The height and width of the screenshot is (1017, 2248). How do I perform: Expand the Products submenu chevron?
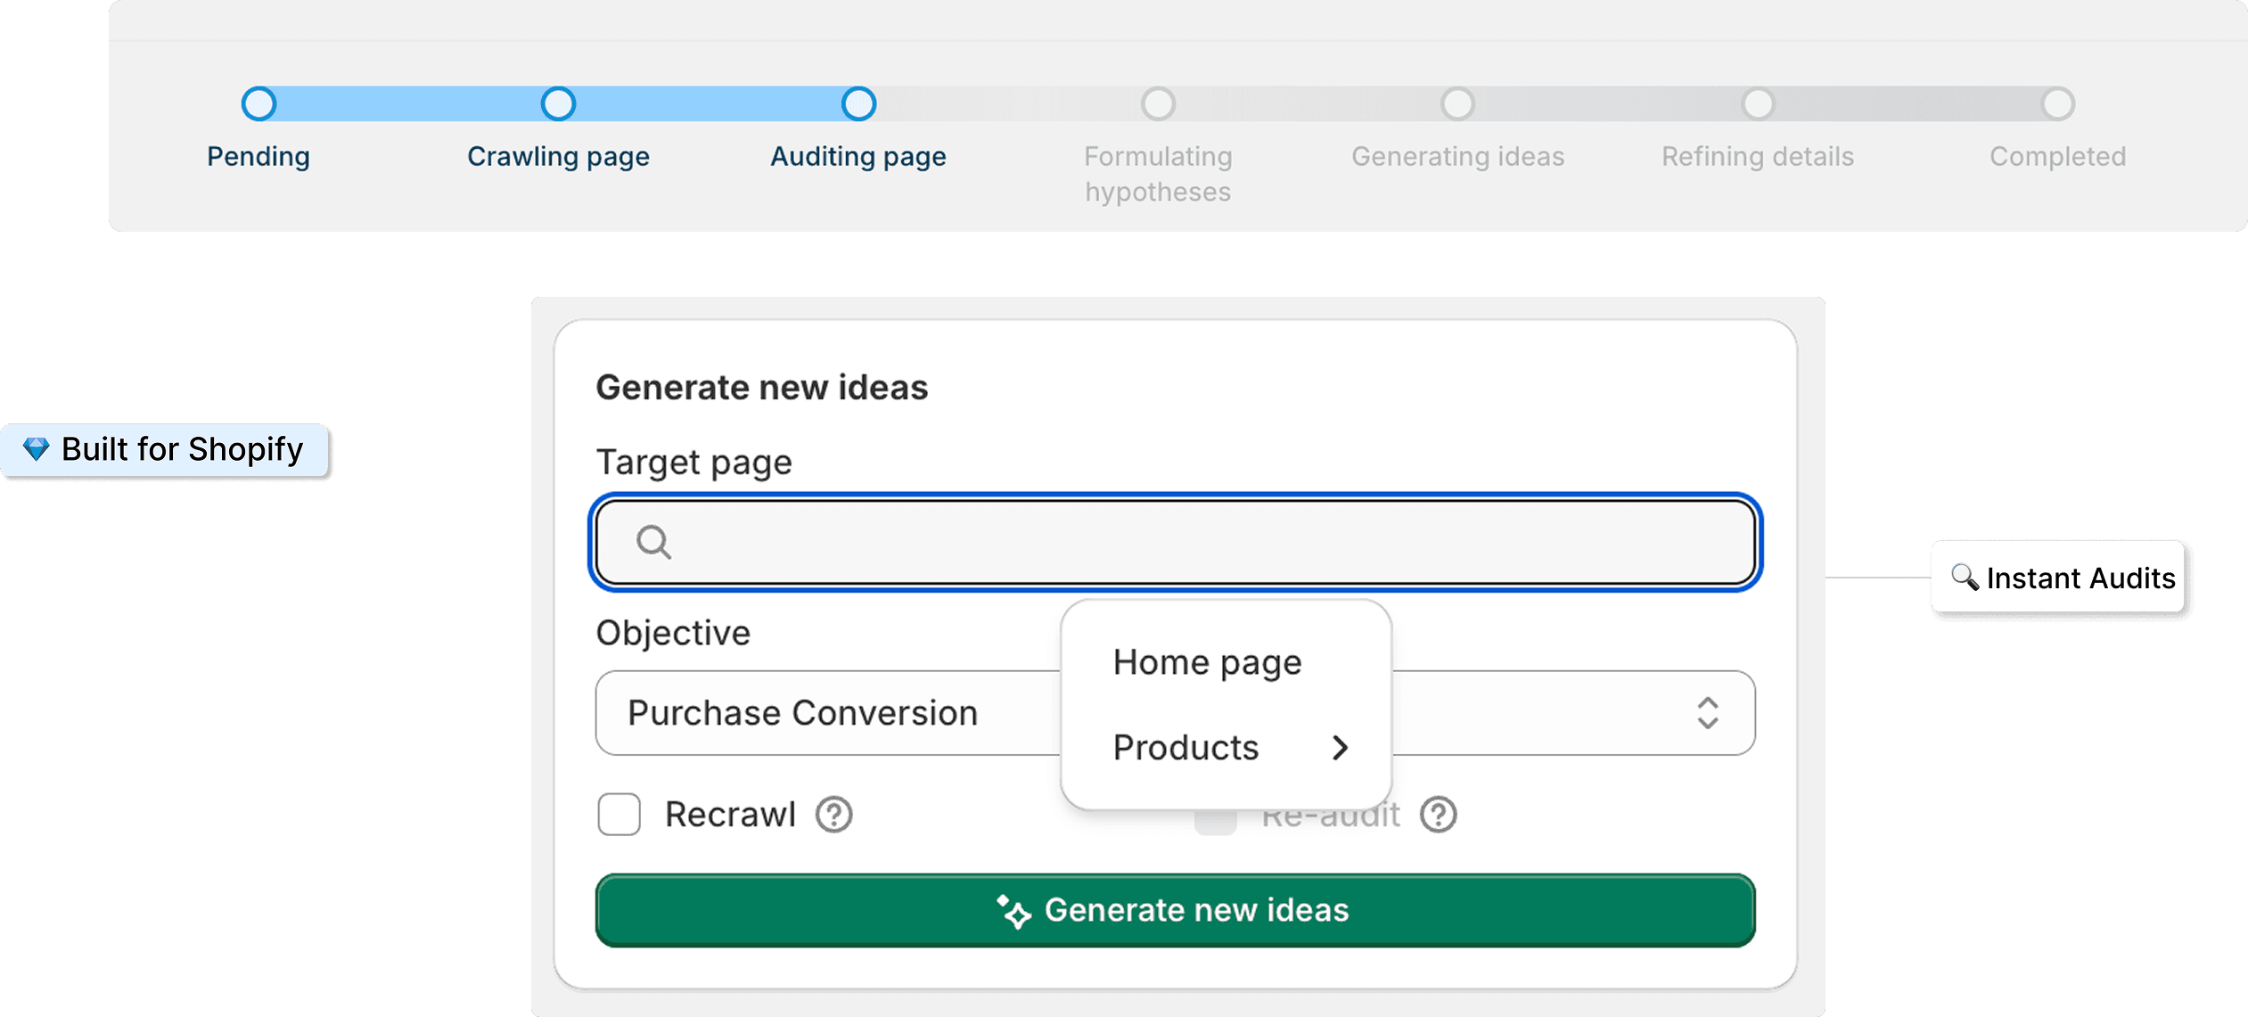click(1340, 748)
